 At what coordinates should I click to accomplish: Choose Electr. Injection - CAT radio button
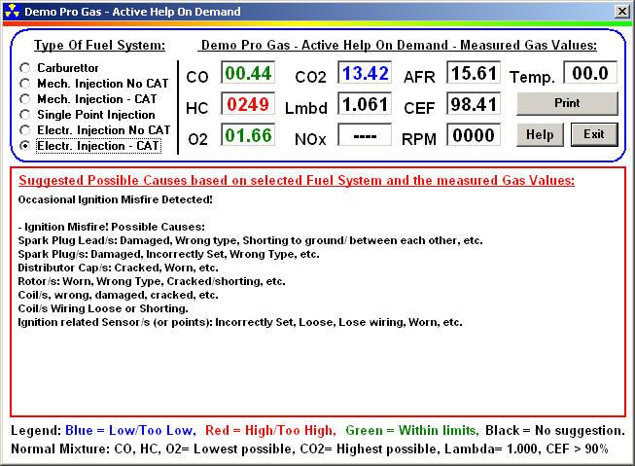click(x=25, y=146)
